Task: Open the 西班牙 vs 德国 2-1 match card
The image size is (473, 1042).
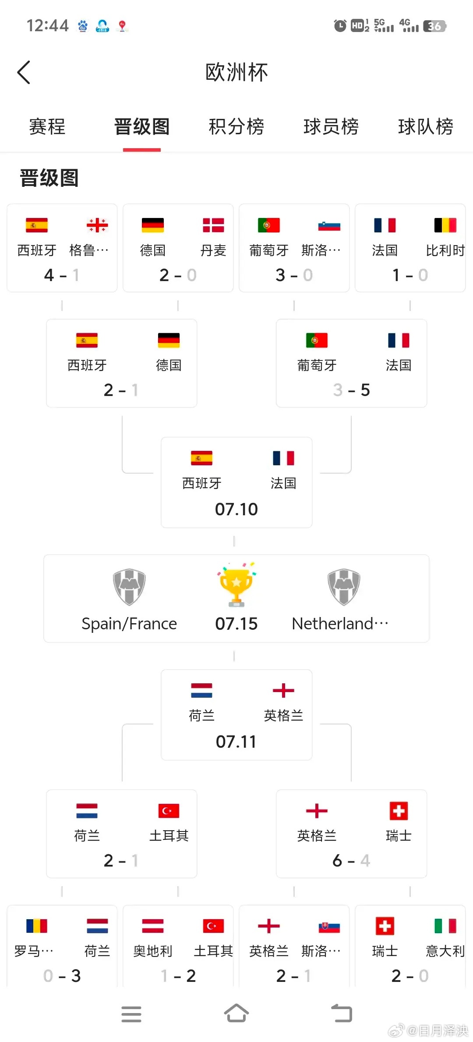Action: coord(122,363)
